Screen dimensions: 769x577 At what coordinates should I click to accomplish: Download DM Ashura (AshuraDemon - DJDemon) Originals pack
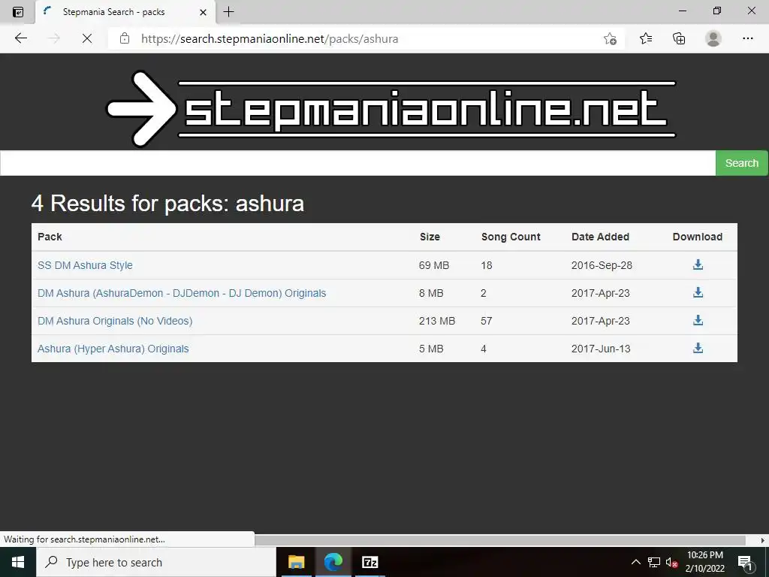pyautogui.click(x=698, y=293)
